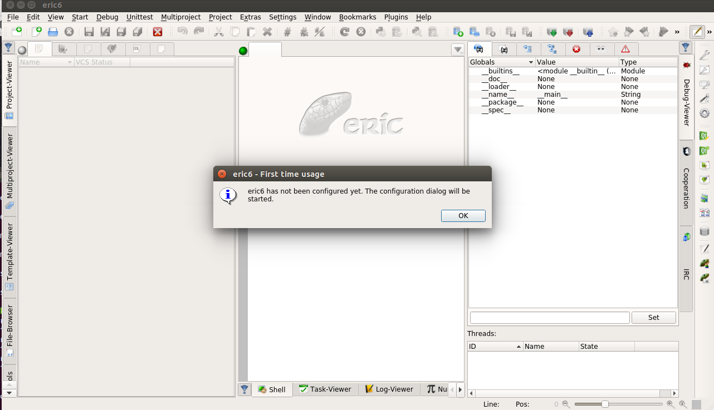714x410 pixels.
Task: Click the SQL Browser database icon
Action: coord(705,231)
